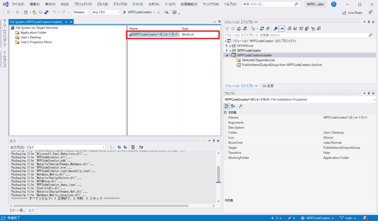This screenshot has width=378, height=221.
Task: Toggle Preview Selected Items button in Solution Explorer
Action: [x=282, y=29]
